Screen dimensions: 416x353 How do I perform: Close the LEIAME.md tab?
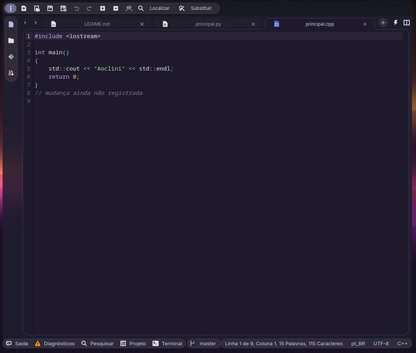pos(142,24)
